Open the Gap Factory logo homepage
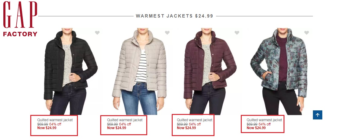 click(x=20, y=19)
